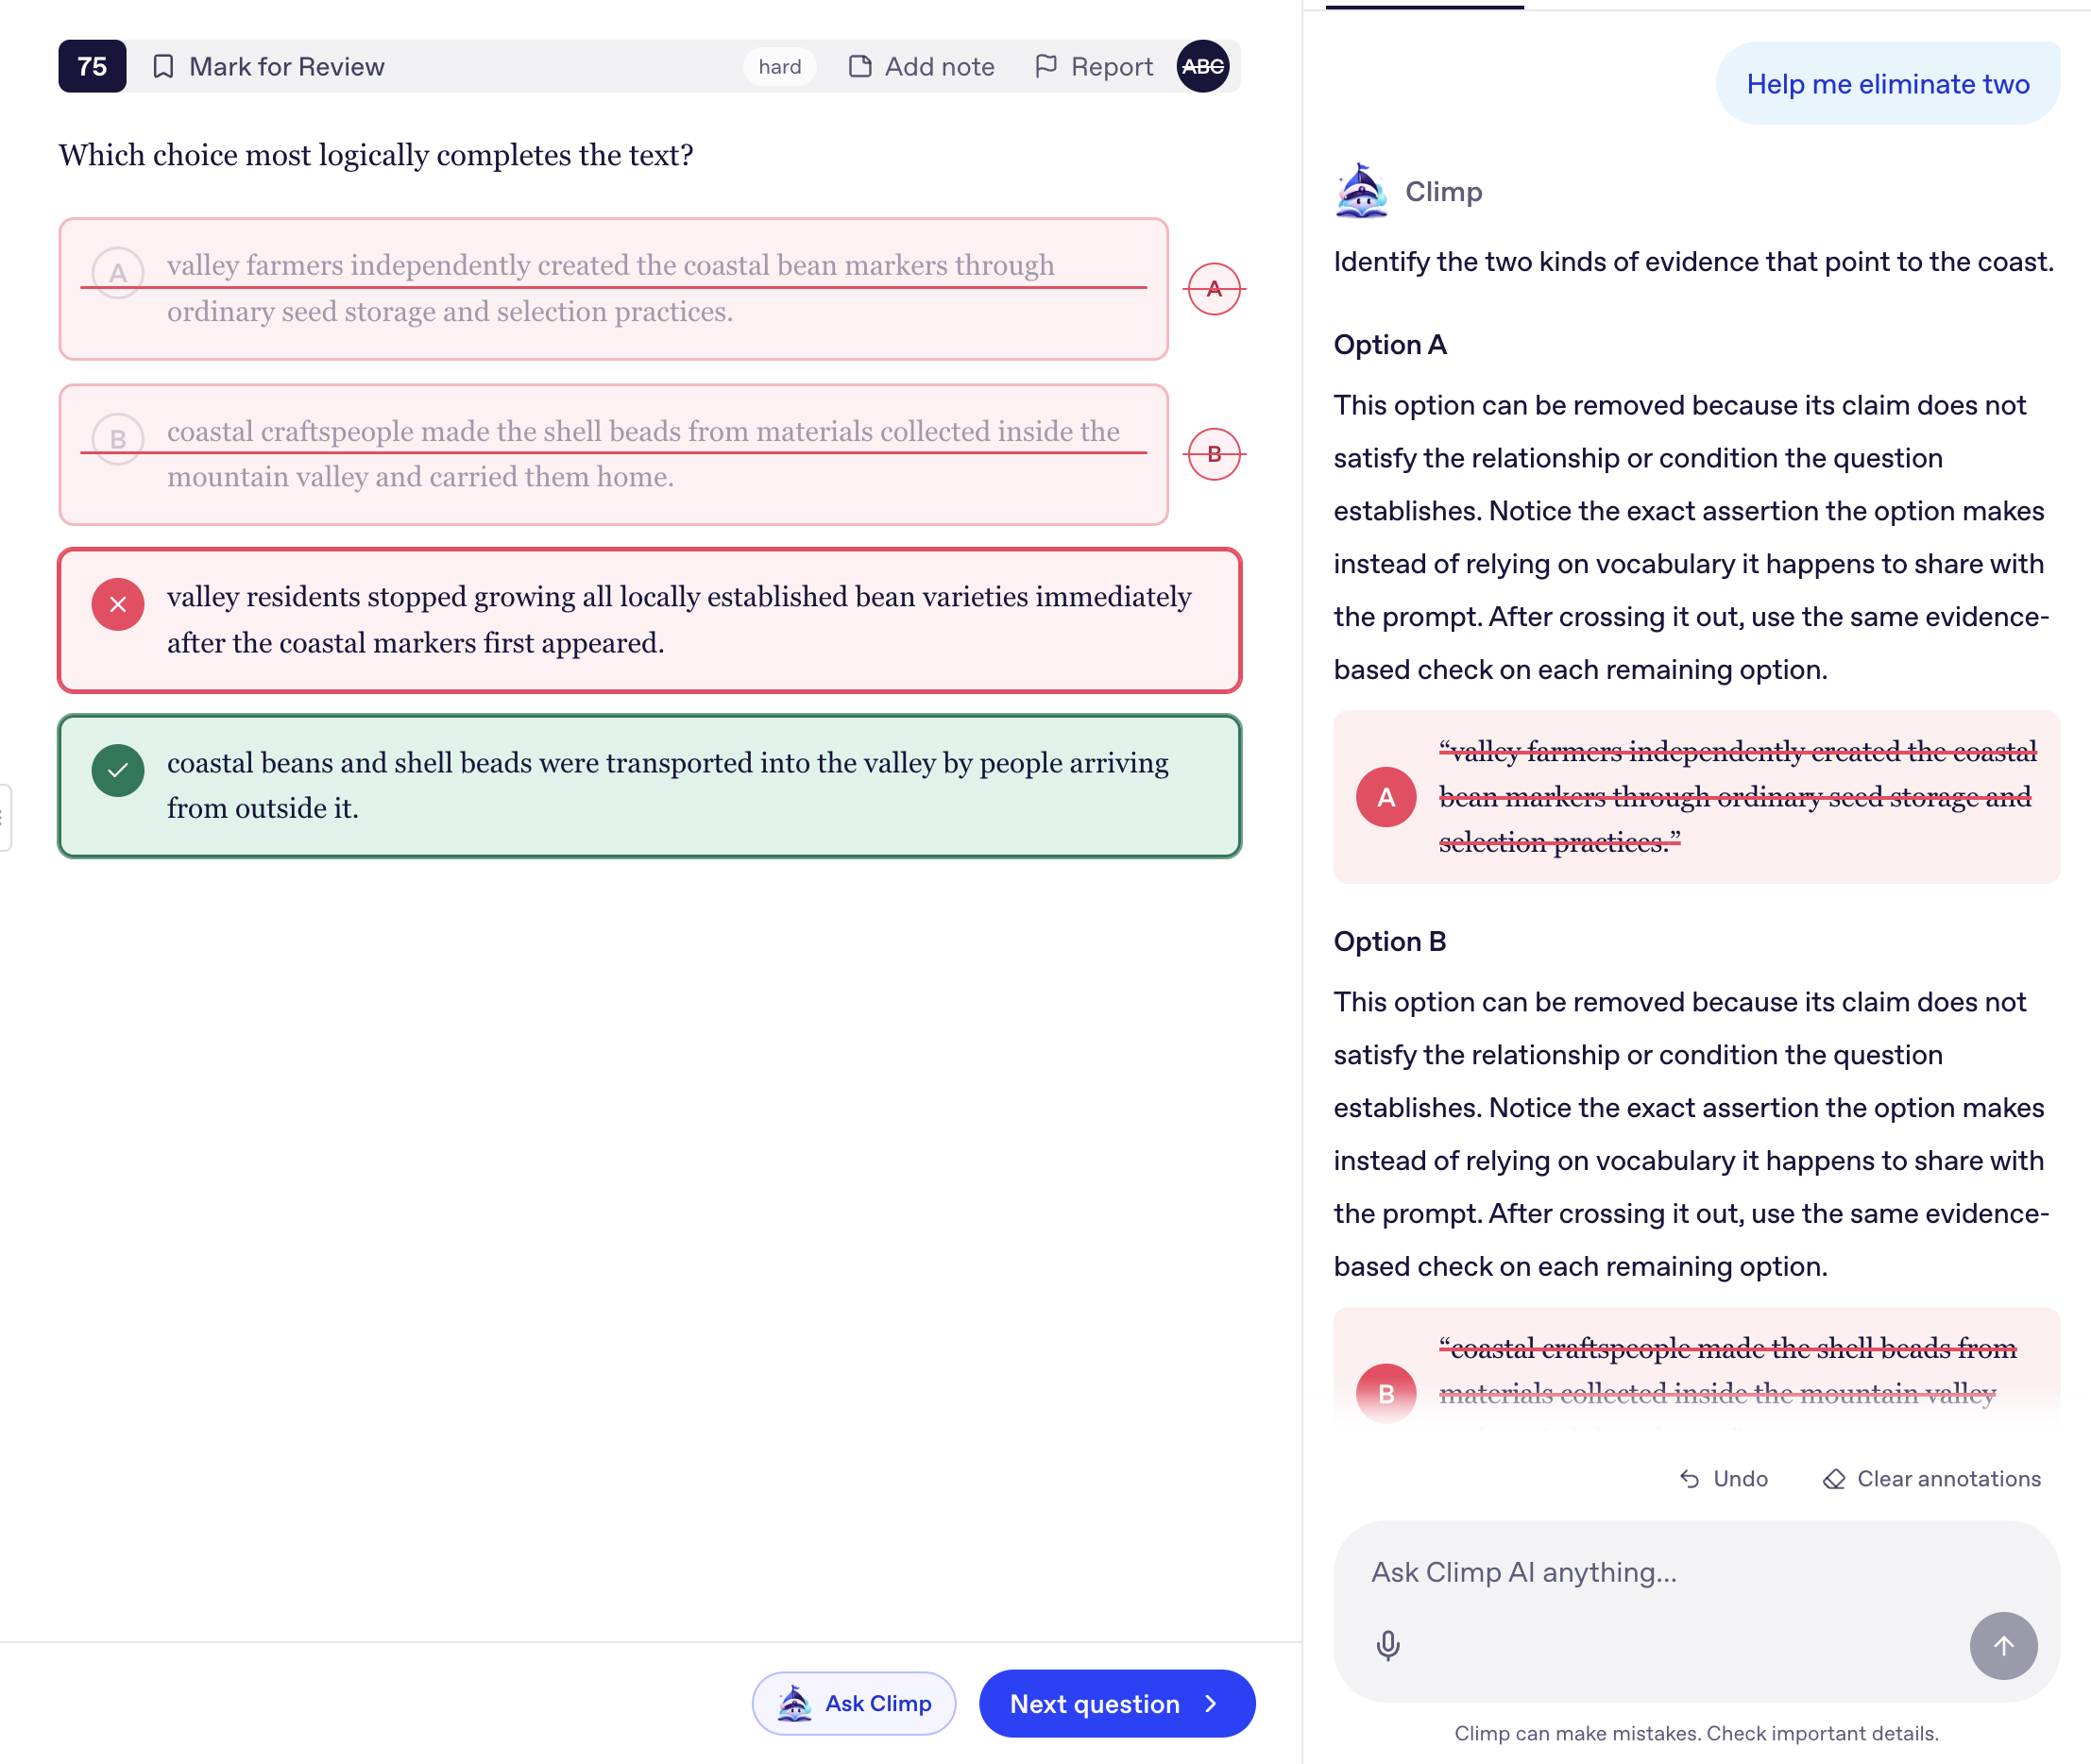2091x1764 pixels.
Task: Click the question prompt 'Which choice most logically completes the text?'
Action: point(375,155)
